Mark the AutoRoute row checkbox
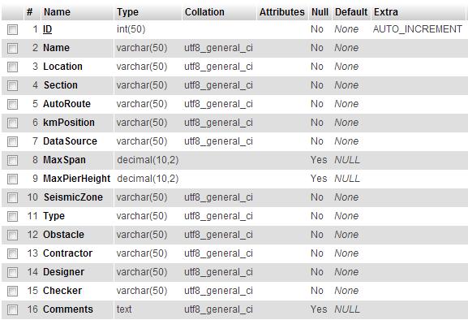468x320 pixels. pyautogui.click(x=12, y=104)
